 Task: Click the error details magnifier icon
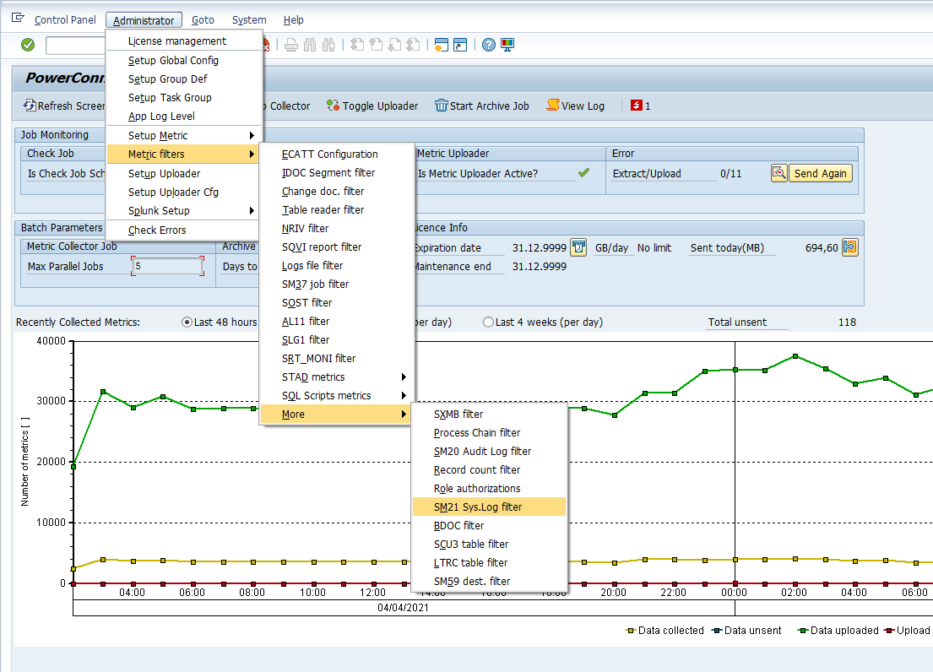[778, 173]
